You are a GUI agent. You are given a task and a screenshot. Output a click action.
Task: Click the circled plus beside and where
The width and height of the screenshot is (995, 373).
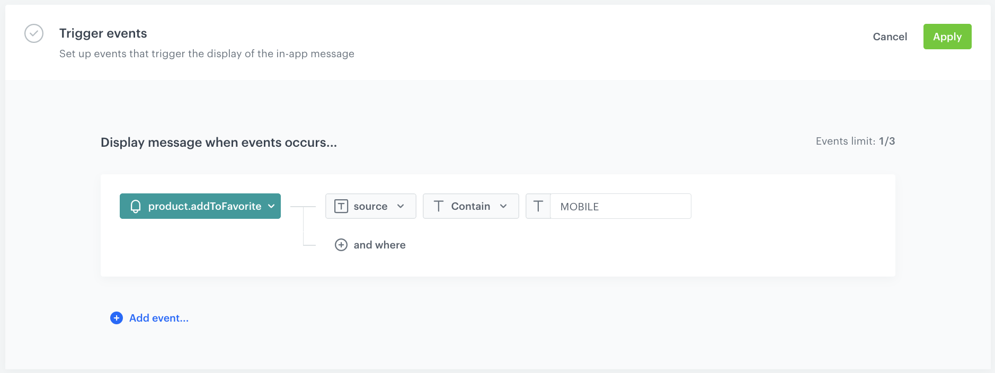[341, 245]
